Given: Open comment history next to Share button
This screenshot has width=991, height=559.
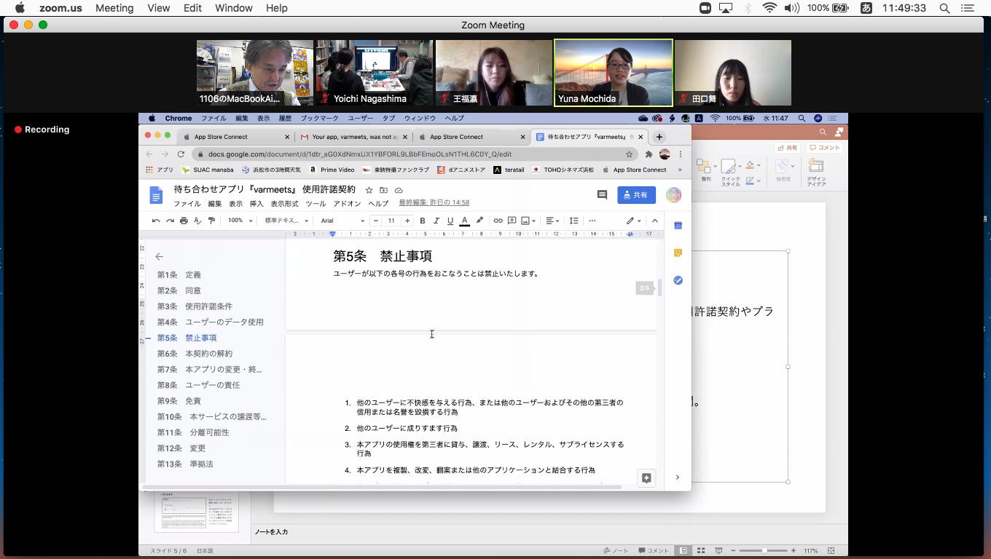Looking at the screenshot, I should [x=602, y=195].
